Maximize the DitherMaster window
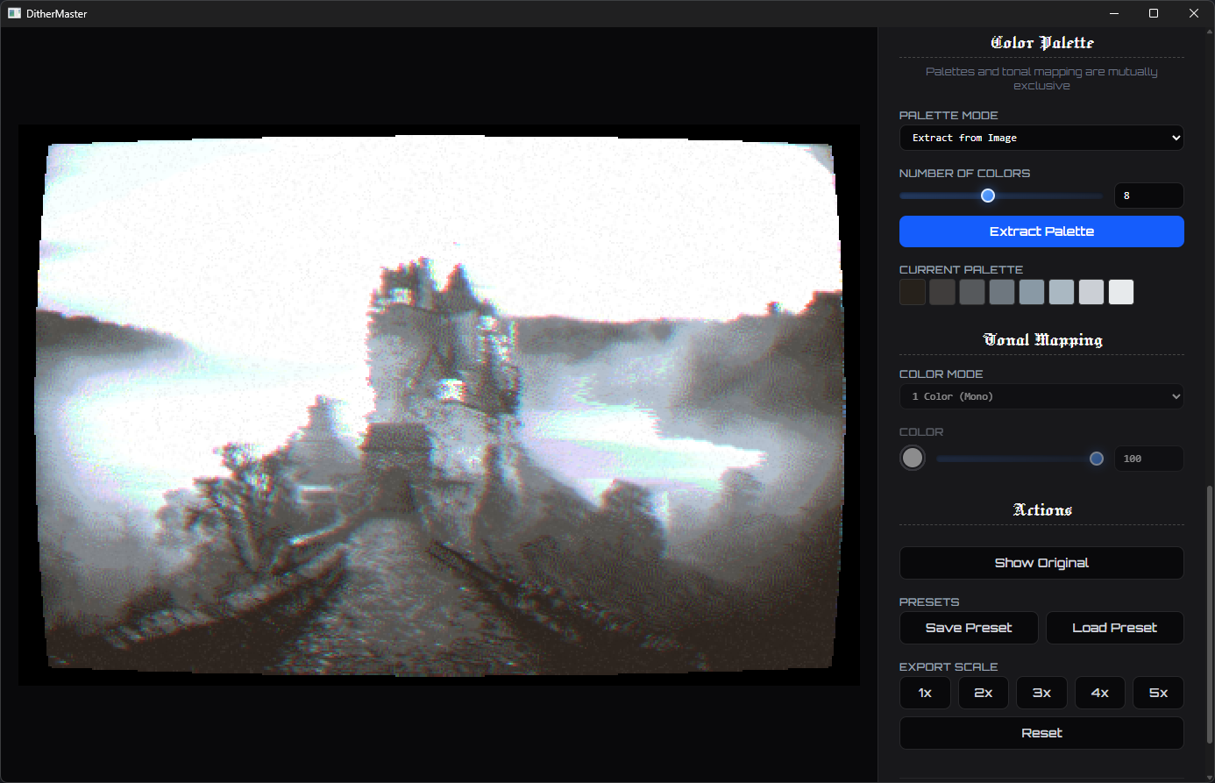Image resolution: width=1215 pixels, height=783 pixels. [1154, 13]
